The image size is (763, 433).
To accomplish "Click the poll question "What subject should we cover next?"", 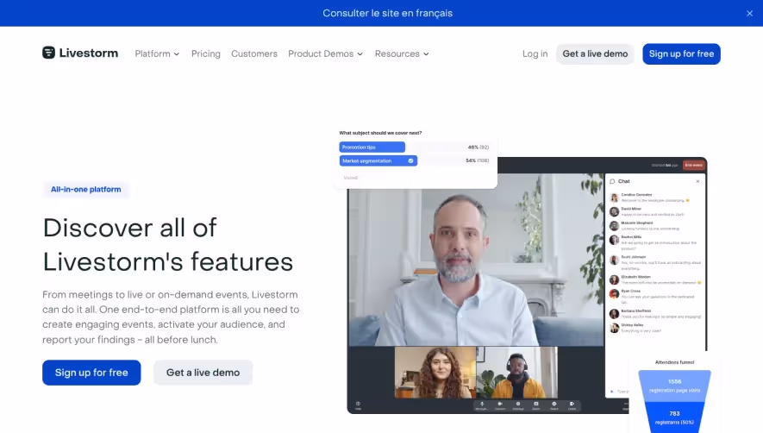I will click(x=380, y=133).
